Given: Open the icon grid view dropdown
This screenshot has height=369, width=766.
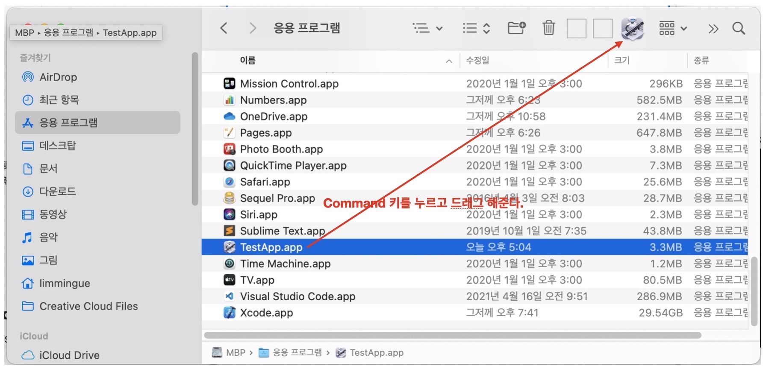Looking at the screenshot, I should point(673,28).
